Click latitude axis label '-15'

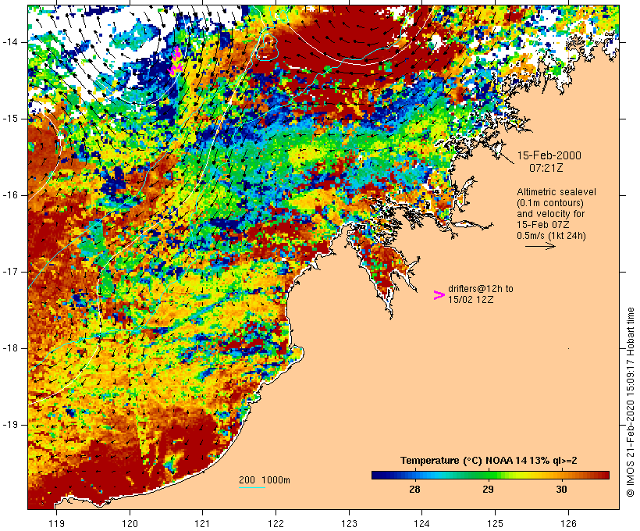point(9,119)
